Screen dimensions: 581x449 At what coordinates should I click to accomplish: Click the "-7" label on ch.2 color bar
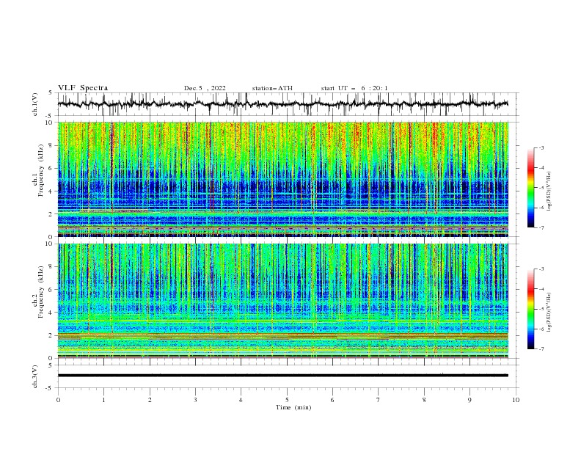pos(541,349)
